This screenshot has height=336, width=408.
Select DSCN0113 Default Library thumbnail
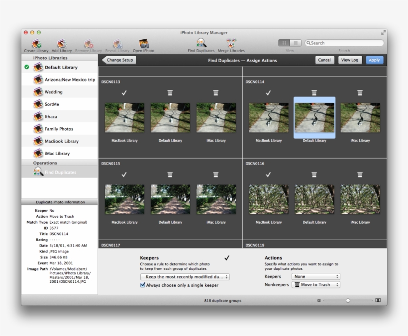171,118
